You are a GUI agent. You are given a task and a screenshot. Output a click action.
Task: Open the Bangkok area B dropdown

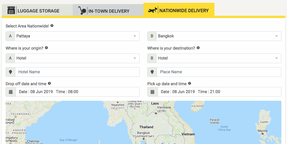pyautogui.click(x=219, y=36)
